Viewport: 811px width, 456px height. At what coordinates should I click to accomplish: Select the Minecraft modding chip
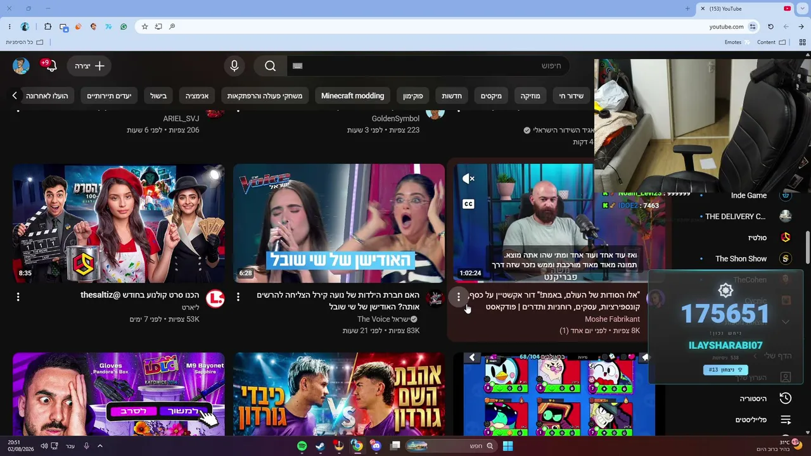[353, 96]
